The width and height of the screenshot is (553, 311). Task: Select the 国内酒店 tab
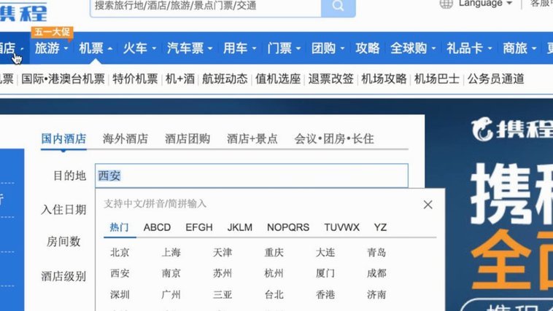63,139
